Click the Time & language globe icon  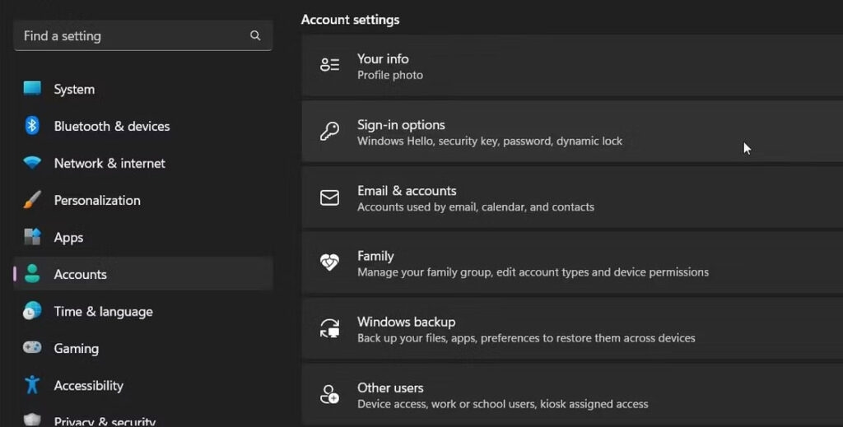click(x=32, y=311)
